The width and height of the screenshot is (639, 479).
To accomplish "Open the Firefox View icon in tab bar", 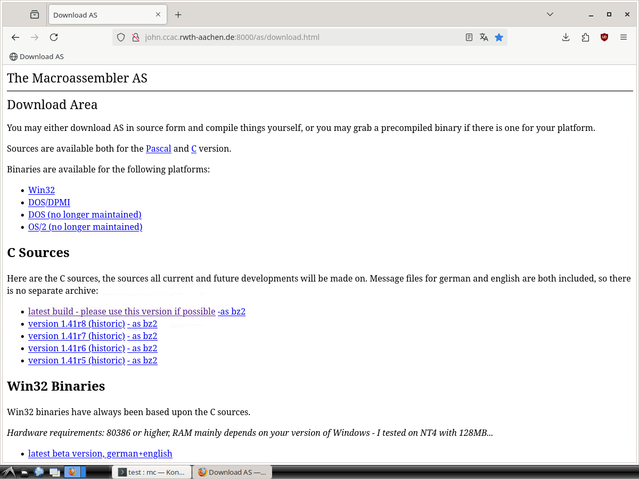I will point(35,15).
